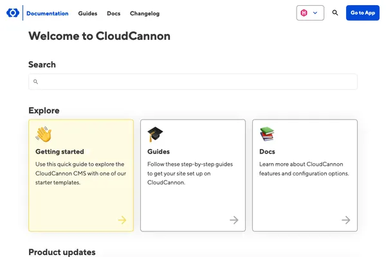Open the Docs card title
The width and height of the screenshot is (386, 257).
coord(267,152)
